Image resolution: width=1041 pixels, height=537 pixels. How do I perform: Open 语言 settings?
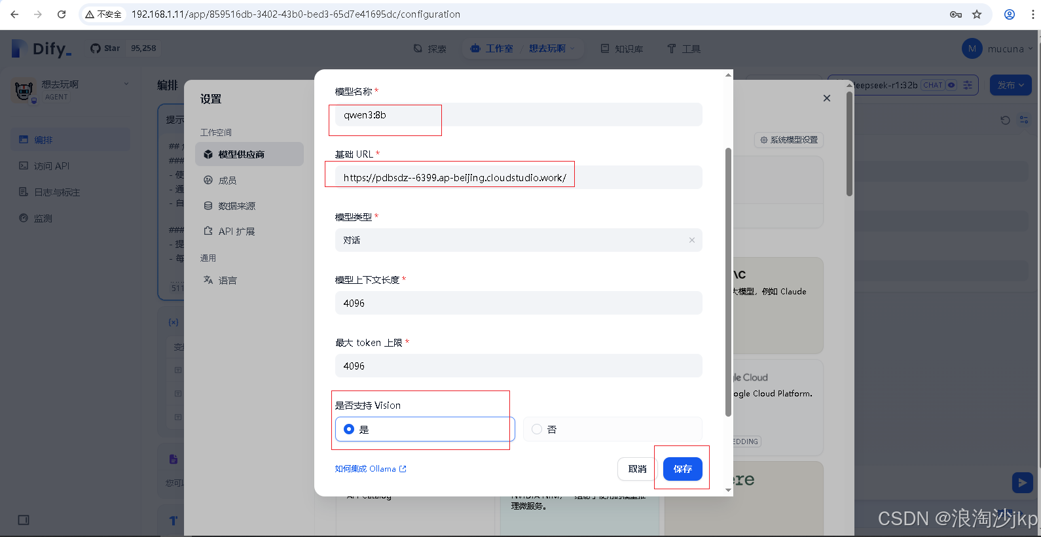[x=249, y=280]
